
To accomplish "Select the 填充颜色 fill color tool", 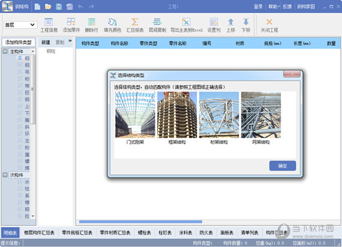I will pos(113,25).
